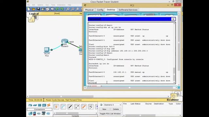Screen dimensions: 209x117
Task: Click Fast Forward Time
Action: tap(73, 100)
